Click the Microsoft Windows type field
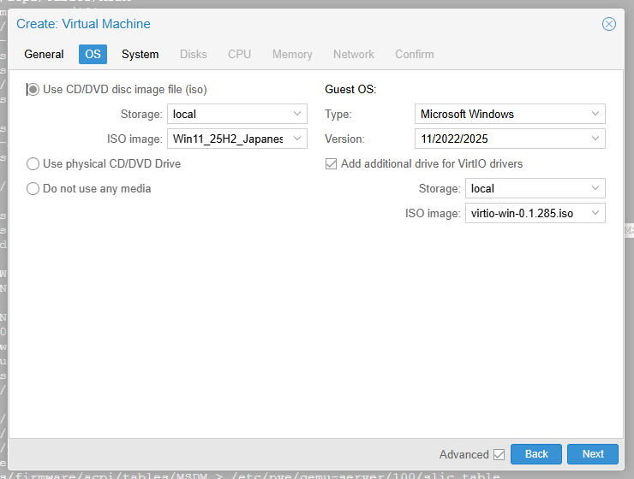The width and height of the screenshot is (634, 479). 499,114
